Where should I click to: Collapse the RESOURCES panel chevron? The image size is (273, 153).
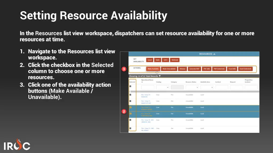[214, 54]
